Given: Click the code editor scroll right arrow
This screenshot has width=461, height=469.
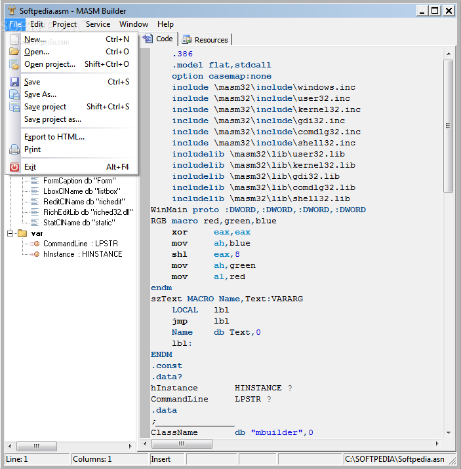Looking at the screenshot, I should click(437, 443).
